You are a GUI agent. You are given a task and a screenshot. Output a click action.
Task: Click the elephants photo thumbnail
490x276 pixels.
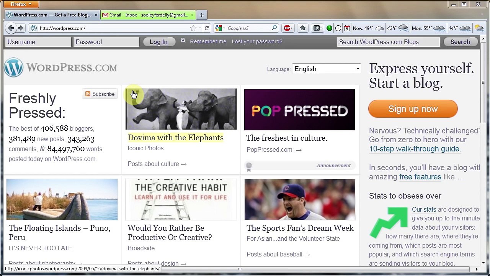pos(181,109)
